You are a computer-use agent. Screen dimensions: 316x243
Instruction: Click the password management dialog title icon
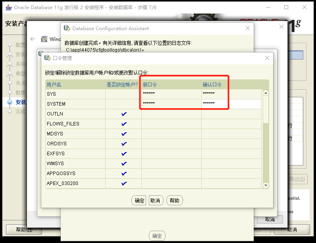pos(47,58)
